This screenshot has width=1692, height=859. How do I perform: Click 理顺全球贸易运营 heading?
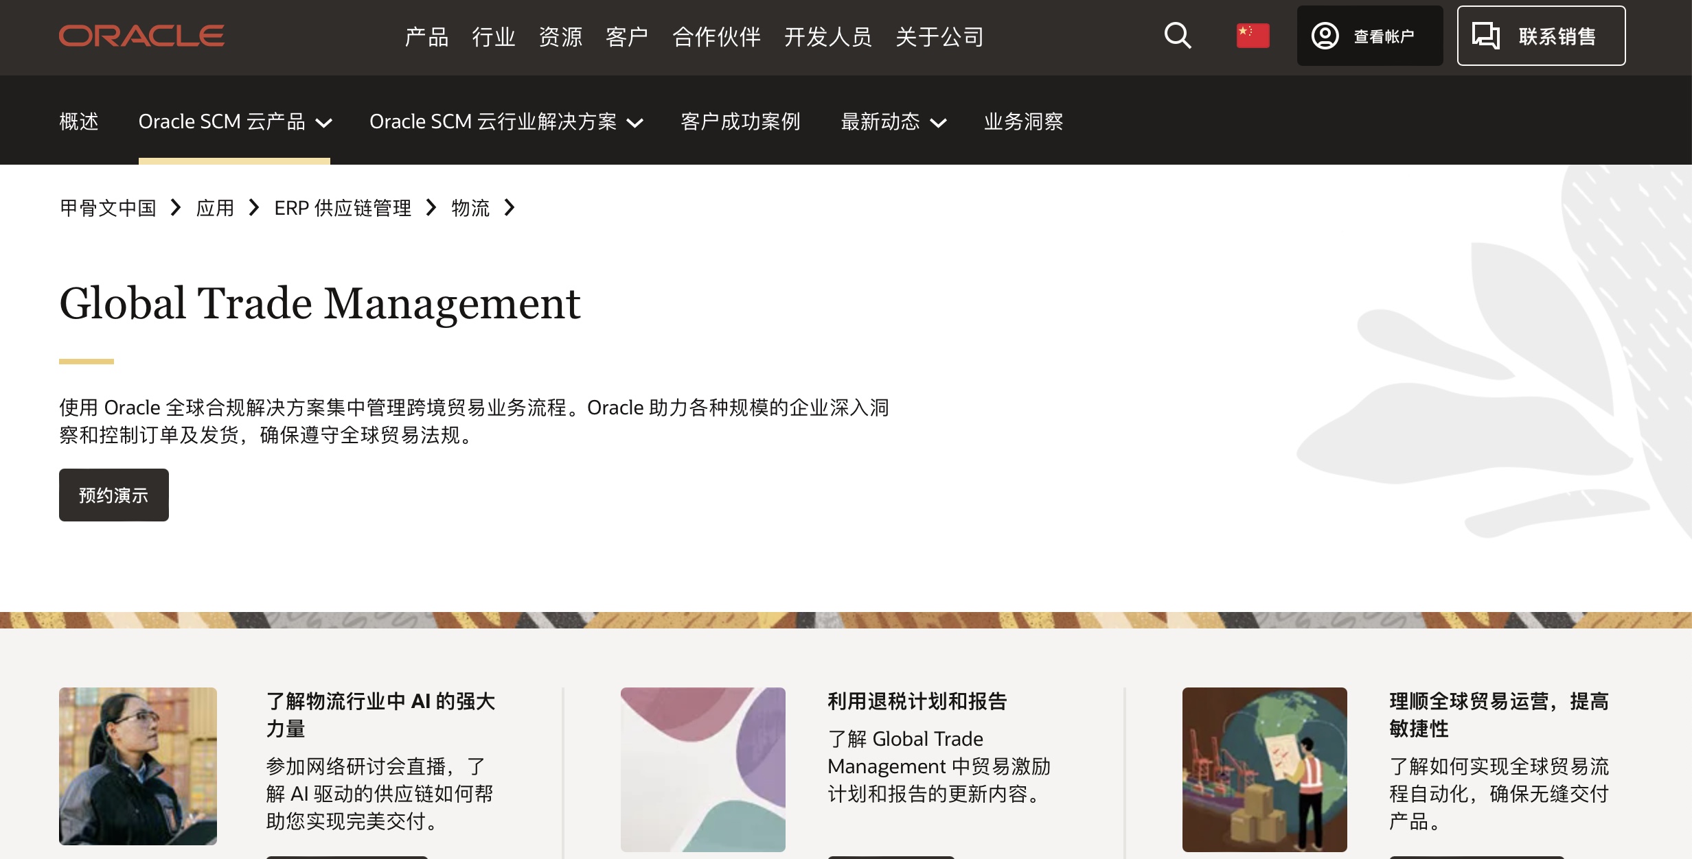point(1499,715)
